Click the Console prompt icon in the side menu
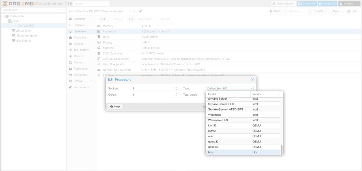 point(71,25)
